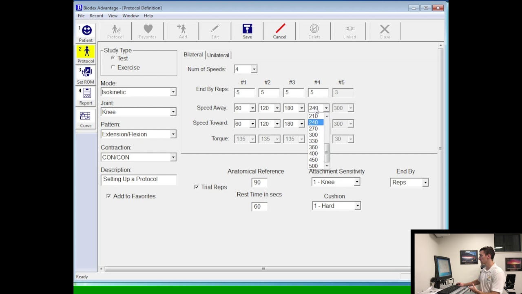Choose 500 in the speed list
The image size is (522, 294).
coord(316,166)
